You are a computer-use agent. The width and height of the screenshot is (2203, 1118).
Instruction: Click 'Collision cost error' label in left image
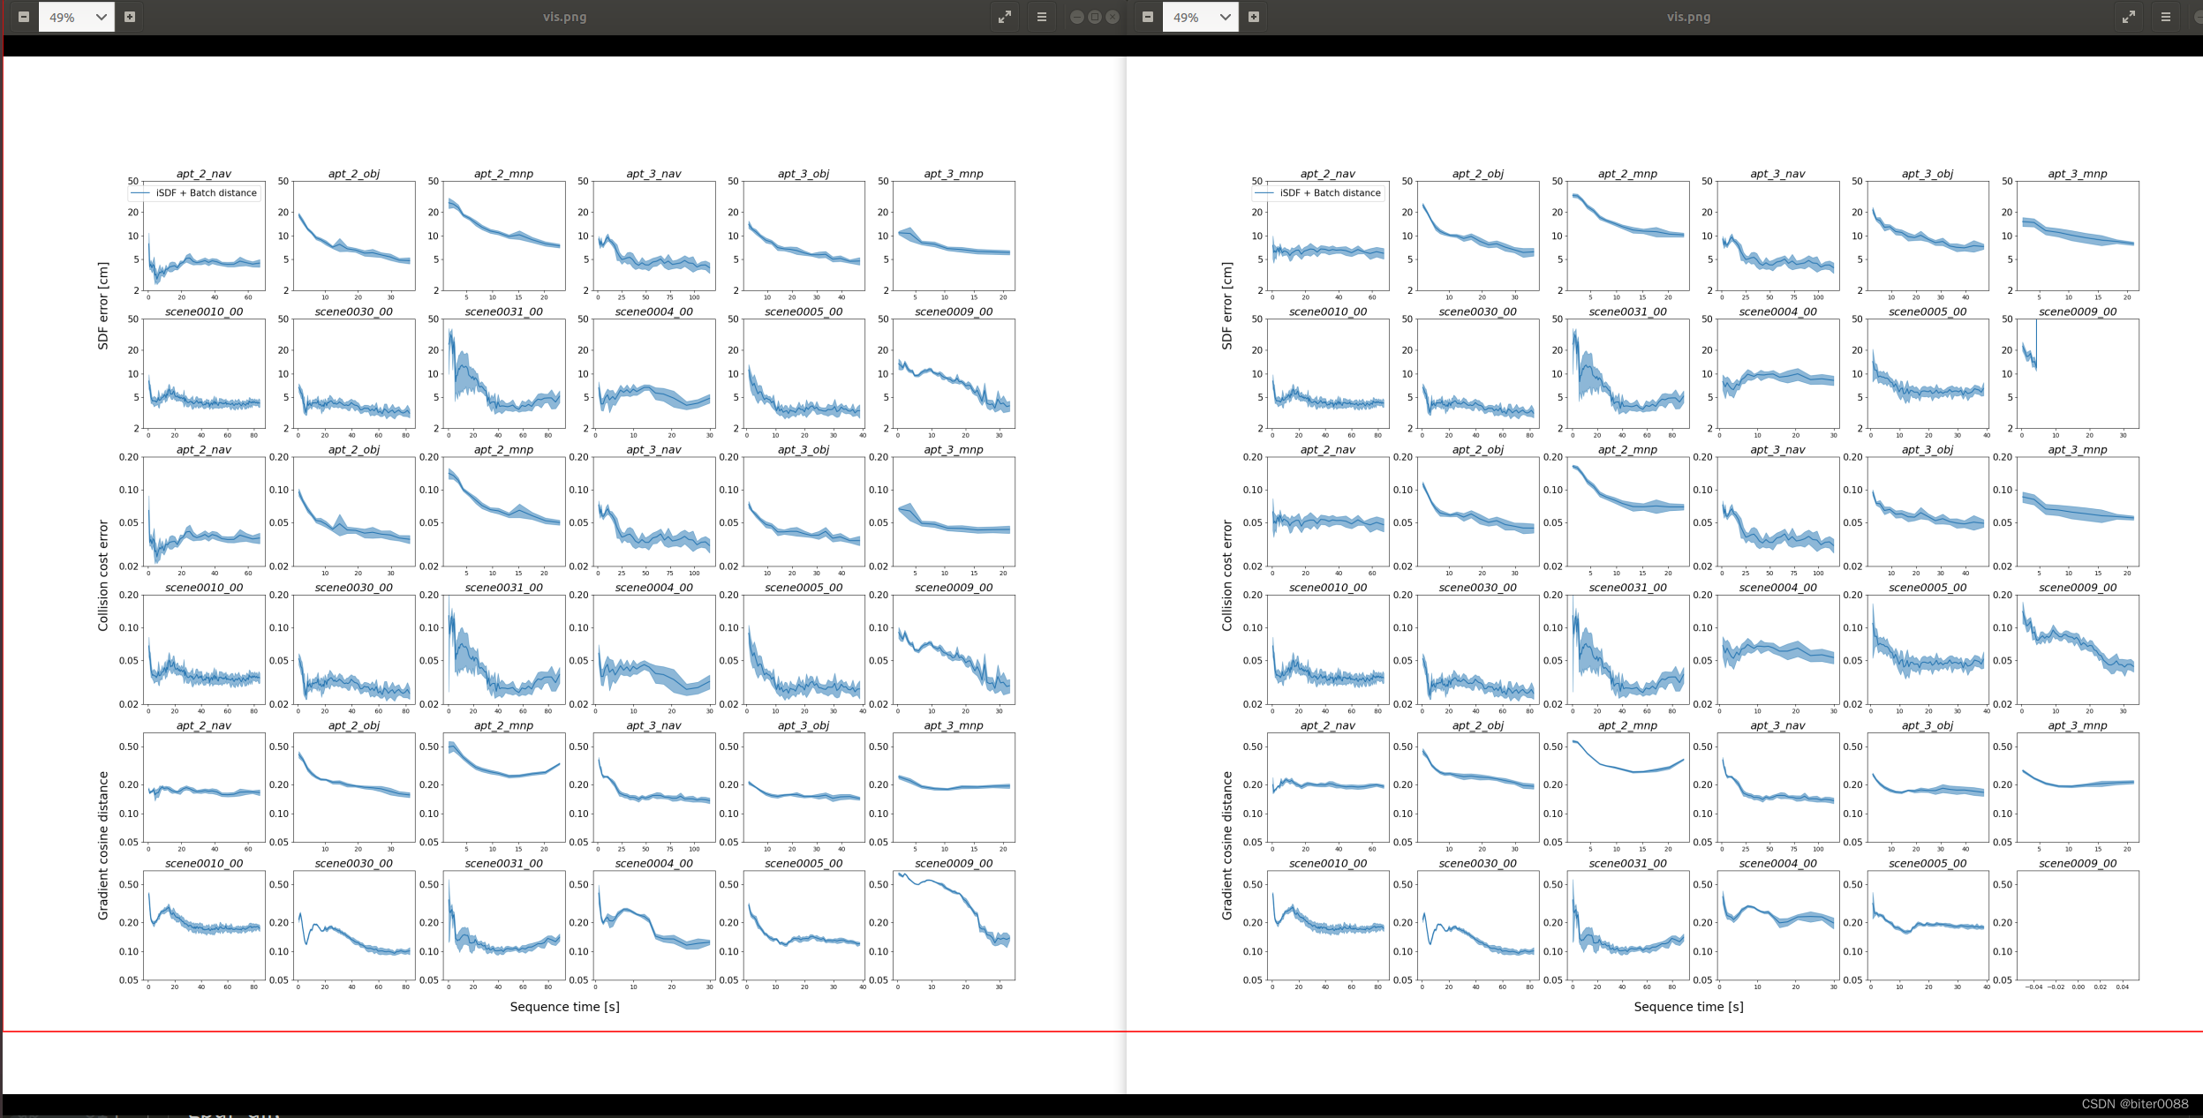103,575
